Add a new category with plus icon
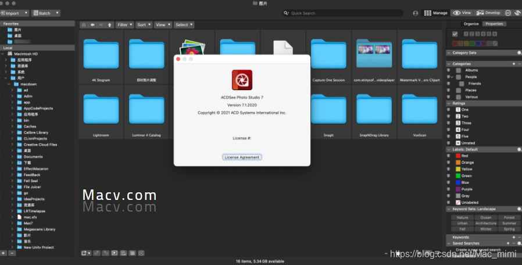The image size is (522, 265). coord(514,63)
